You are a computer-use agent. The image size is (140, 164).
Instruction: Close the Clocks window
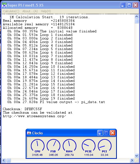112,133
